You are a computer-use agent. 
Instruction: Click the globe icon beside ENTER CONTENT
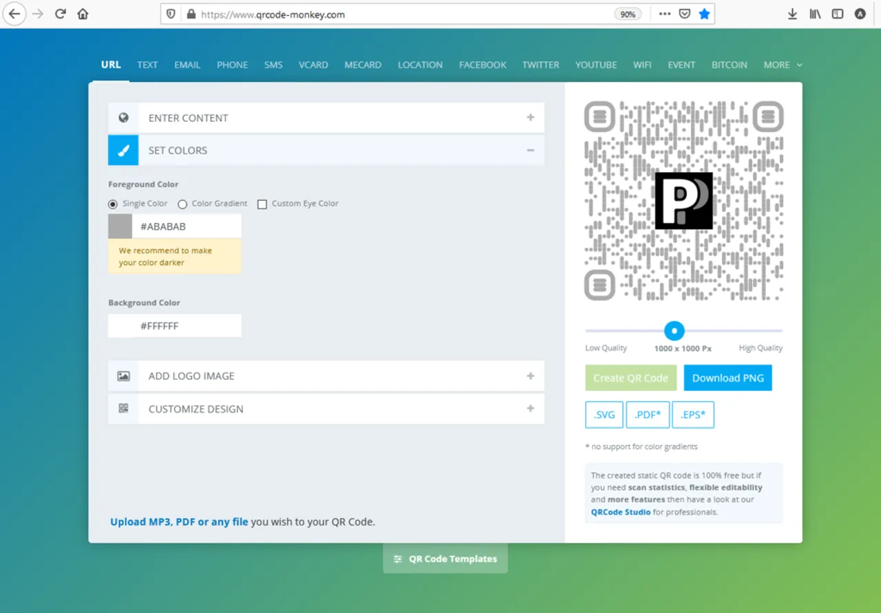click(x=123, y=117)
